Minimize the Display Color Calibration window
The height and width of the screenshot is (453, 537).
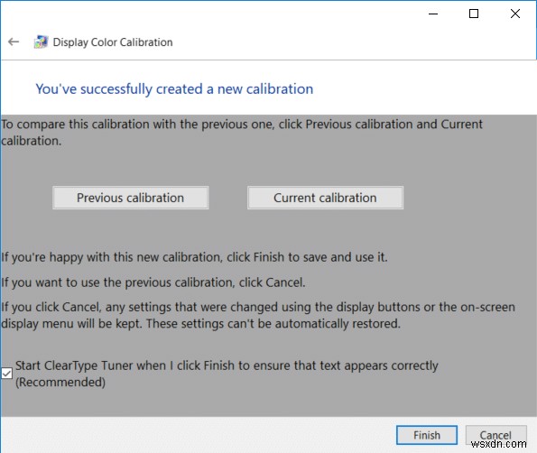tap(433, 14)
